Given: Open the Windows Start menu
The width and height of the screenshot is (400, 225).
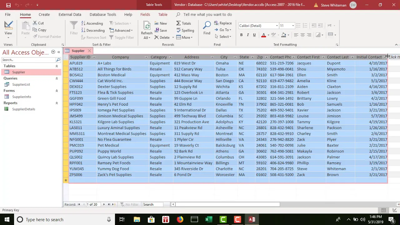Looking at the screenshot, I should coord(7,220).
